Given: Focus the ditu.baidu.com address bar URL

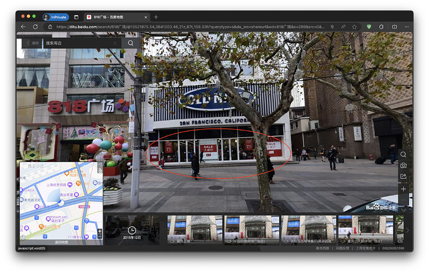Looking at the screenshot, I should point(190,27).
